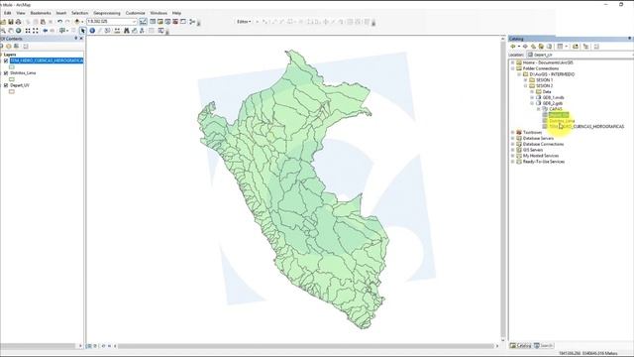Select CUENCAS_HIDROGRAFICAS feature class in Catalog tree
Screen dimensions: 634x357
[586, 127]
